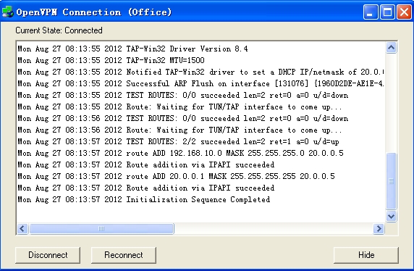Click the "Successful ARP Flush" log line
This screenshot has width=414, height=271.
(x=200, y=83)
